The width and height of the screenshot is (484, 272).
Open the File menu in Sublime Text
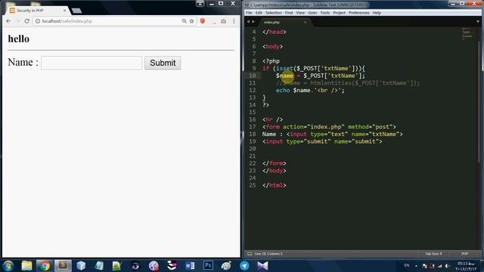(249, 13)
